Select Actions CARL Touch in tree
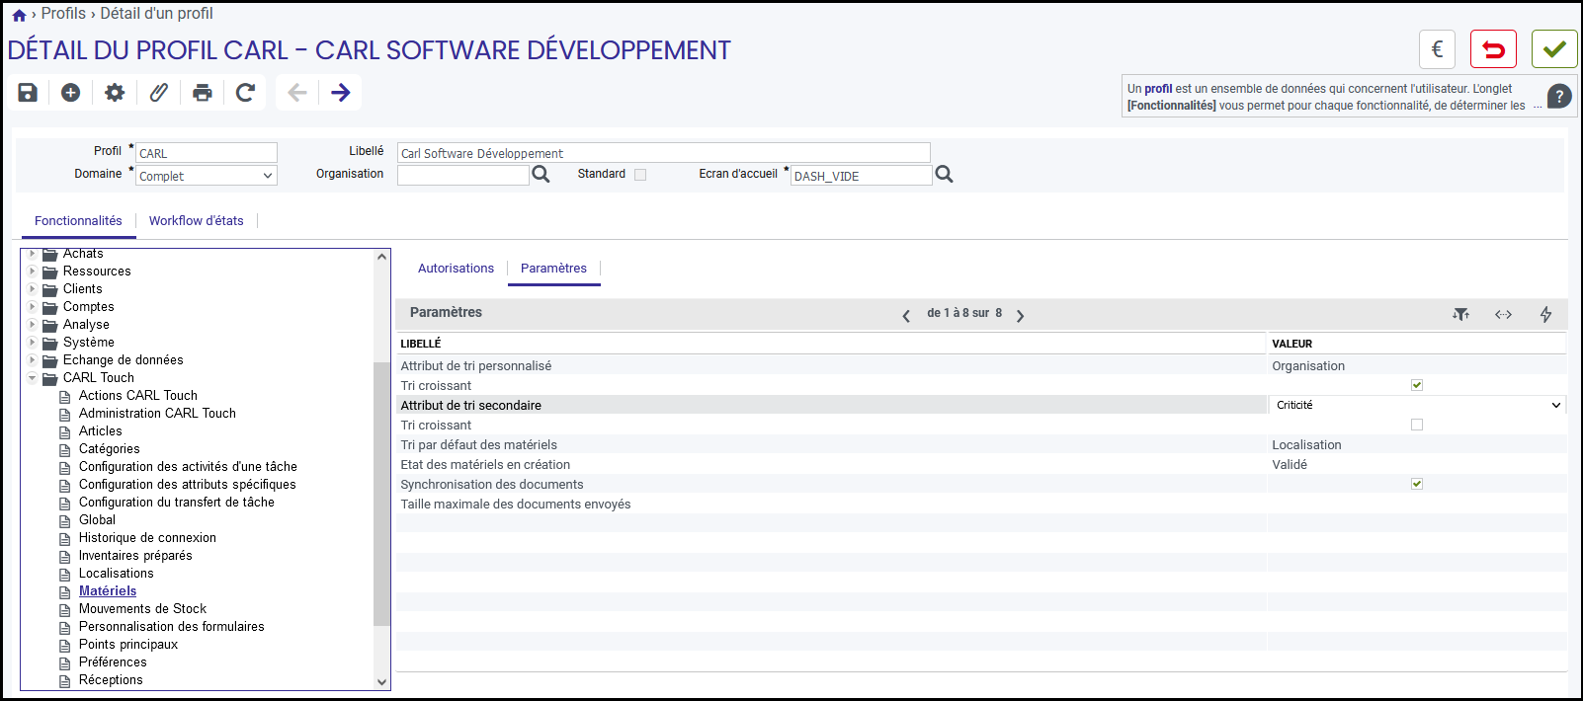The width and height of the screenshot is (1583, 701). coord(138,396)
